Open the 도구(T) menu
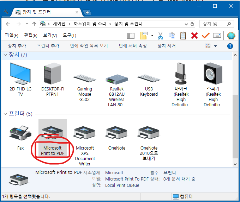The height and width of the screenshot is (202, 240). pos(70,36)
